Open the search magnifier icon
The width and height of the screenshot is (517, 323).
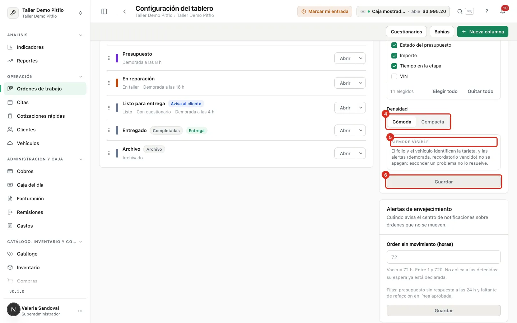pos(460,11)
